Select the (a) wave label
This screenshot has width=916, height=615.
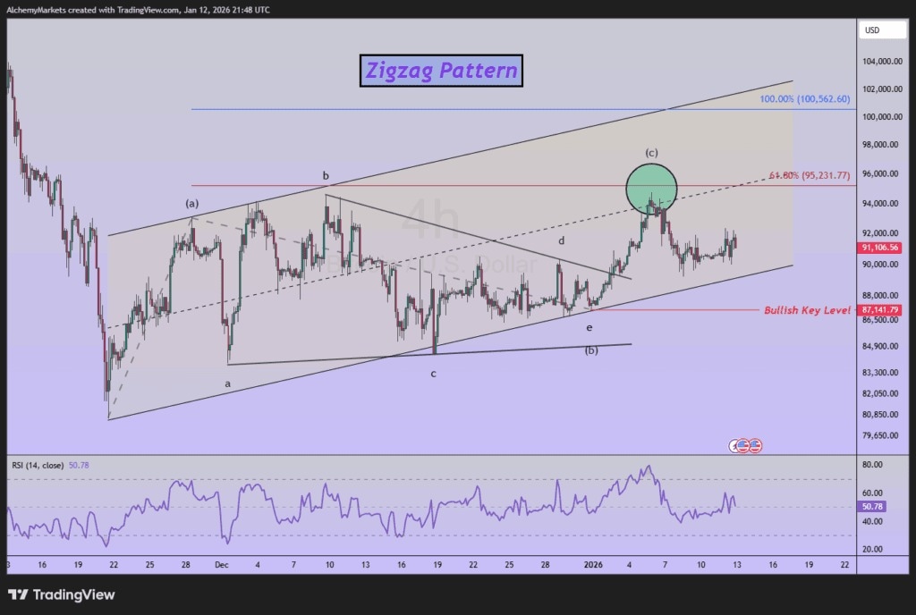[192, 204]
